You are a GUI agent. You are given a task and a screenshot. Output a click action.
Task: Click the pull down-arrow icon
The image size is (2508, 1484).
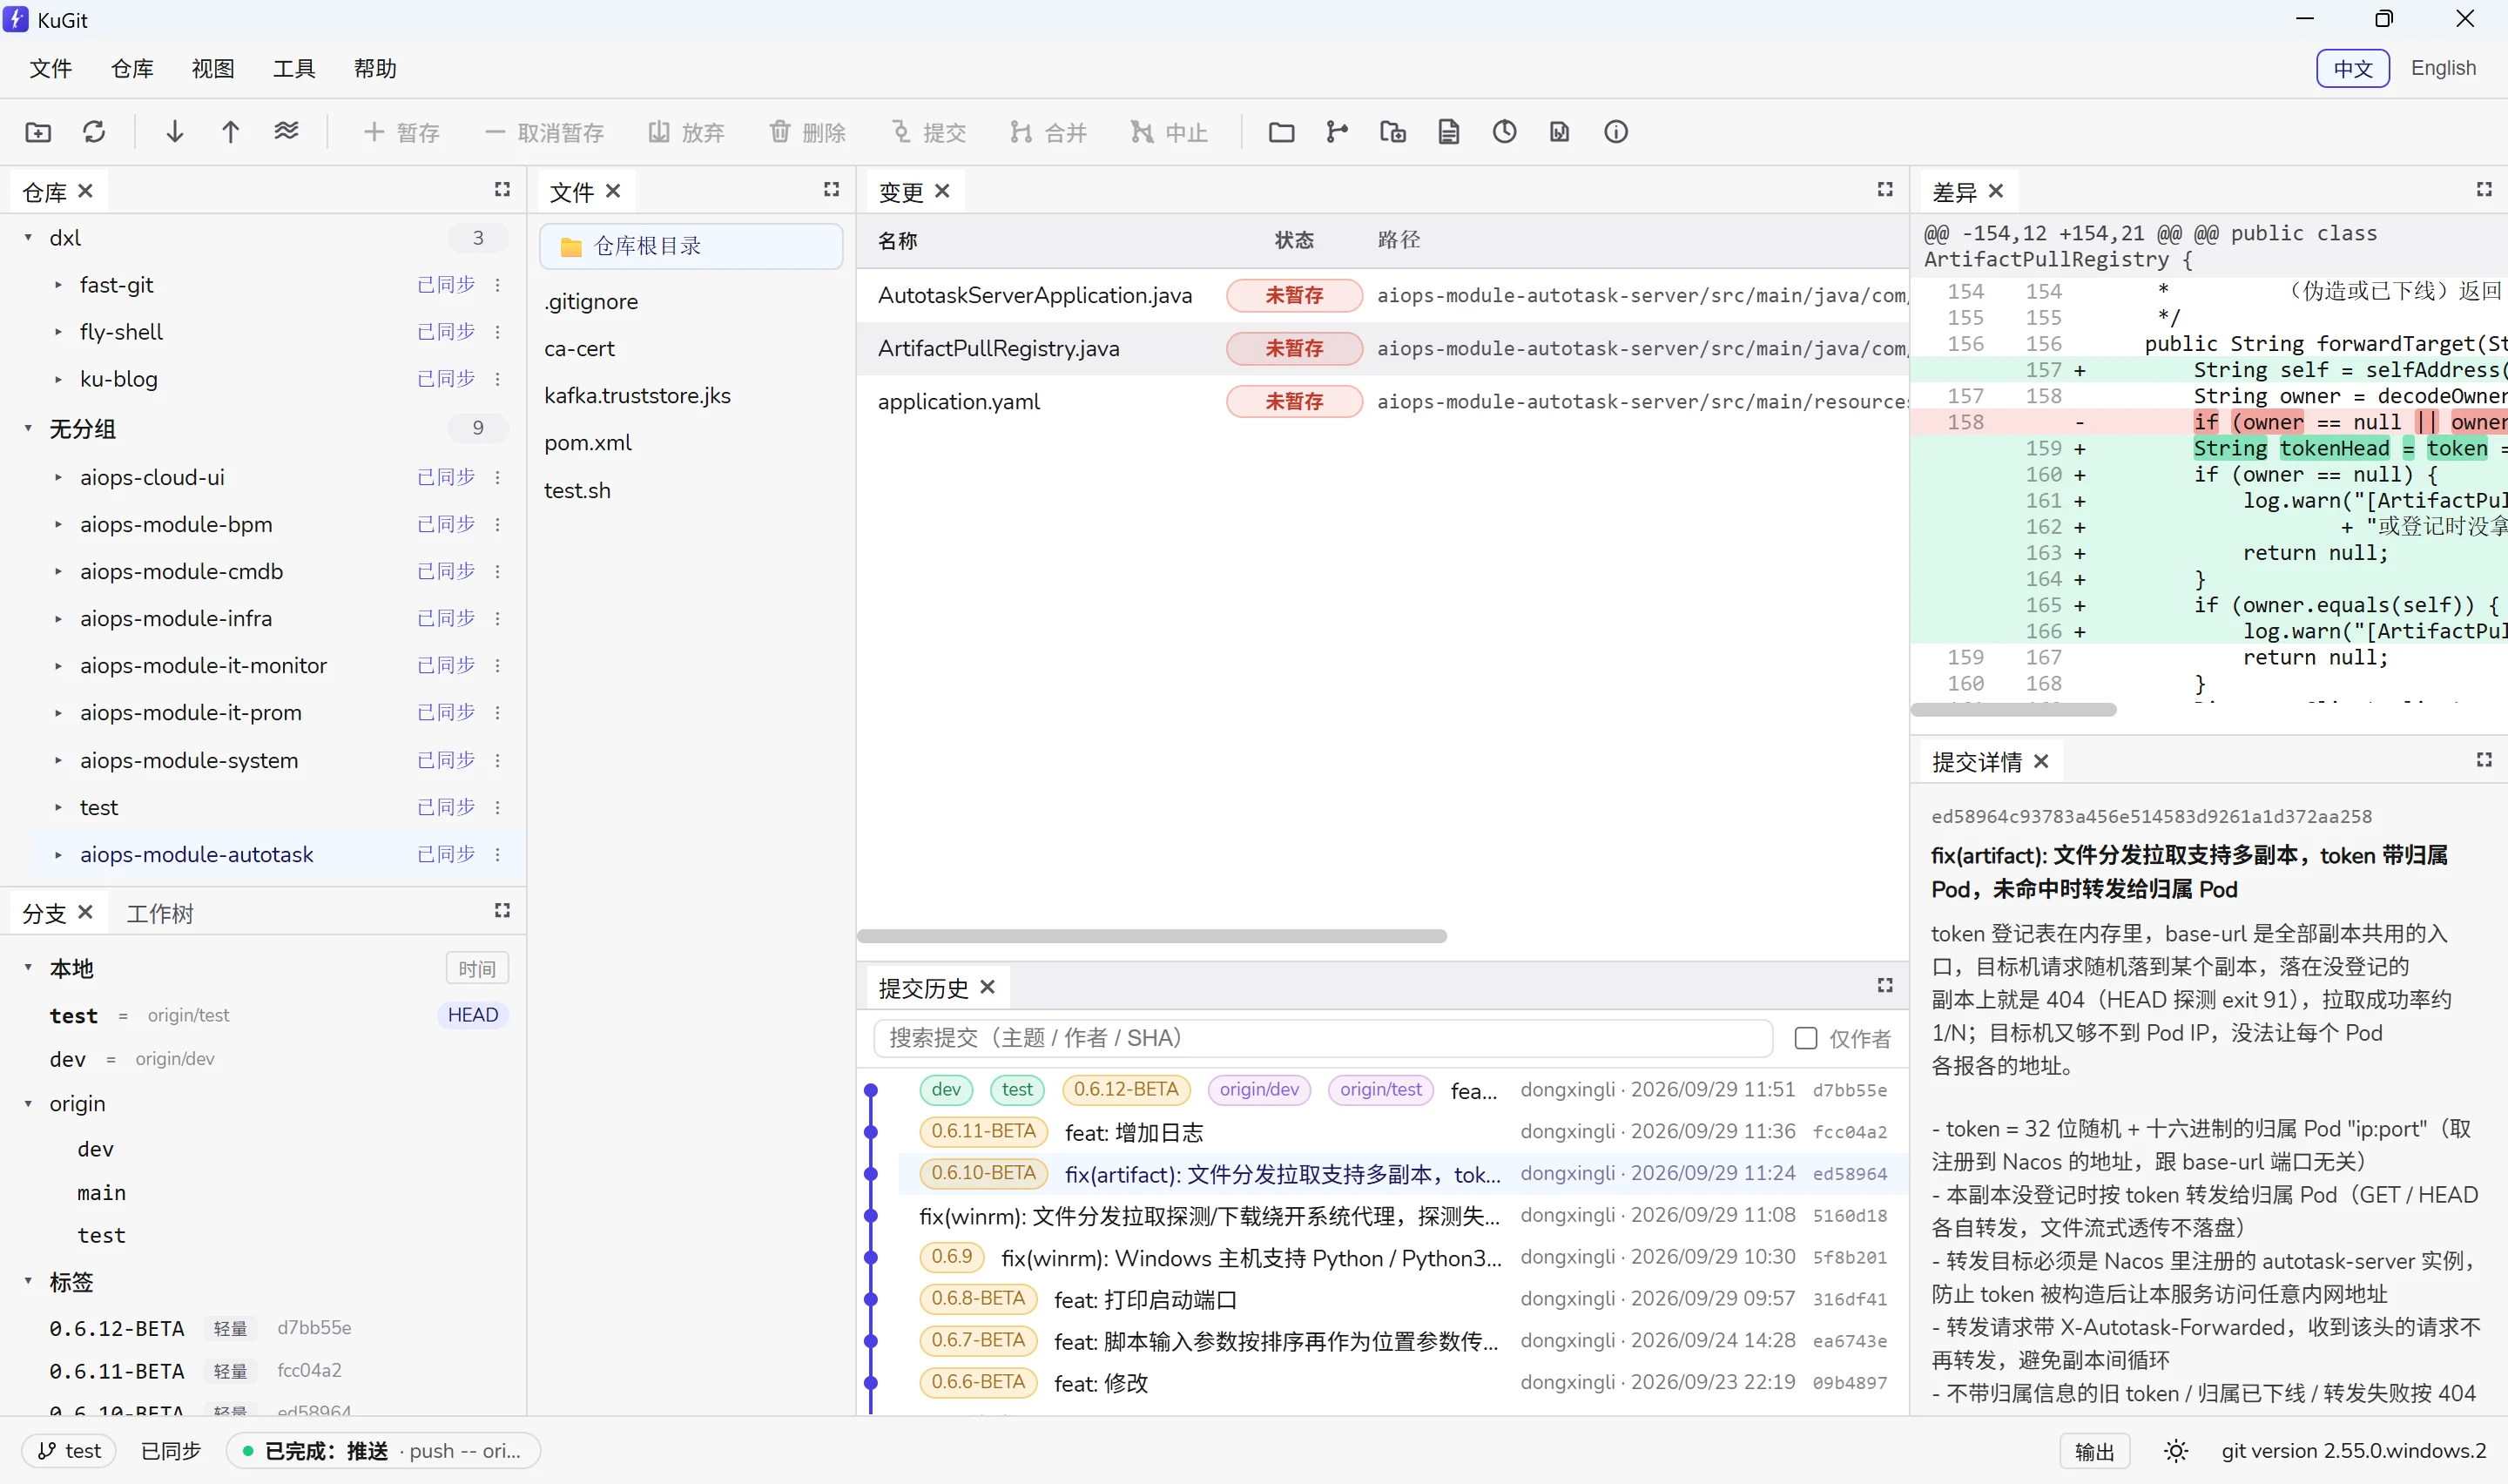click(175, 132)
